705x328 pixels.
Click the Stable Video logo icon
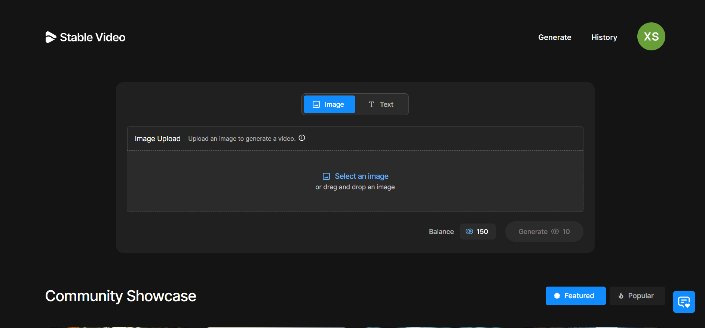tap(50, 37)
